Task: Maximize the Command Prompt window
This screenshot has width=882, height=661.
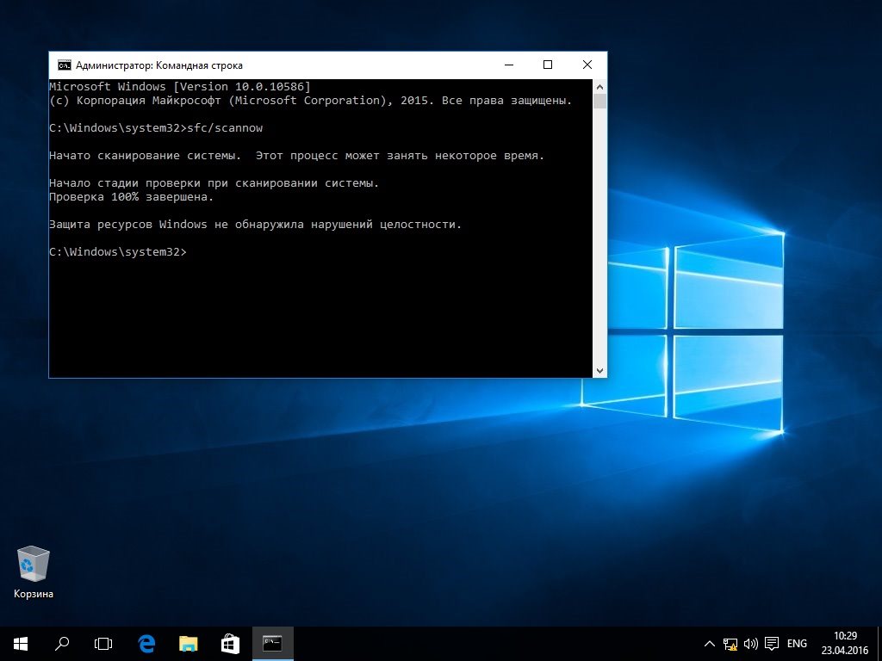Action: [548, 65]
